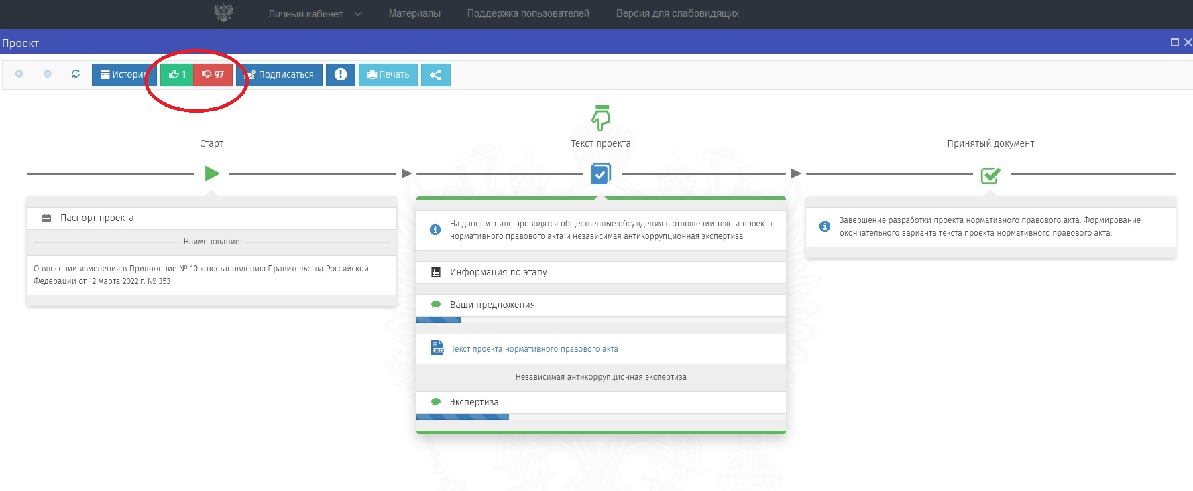Click the Принятый документ stage check icon

click(x=990, y=175)
